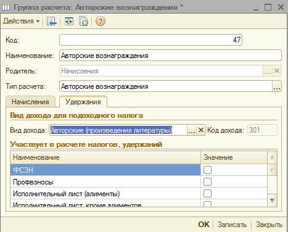Viewport: 288px width, 232px height.
Task: Switch to the Начисления tab
Action: point(30,102)
